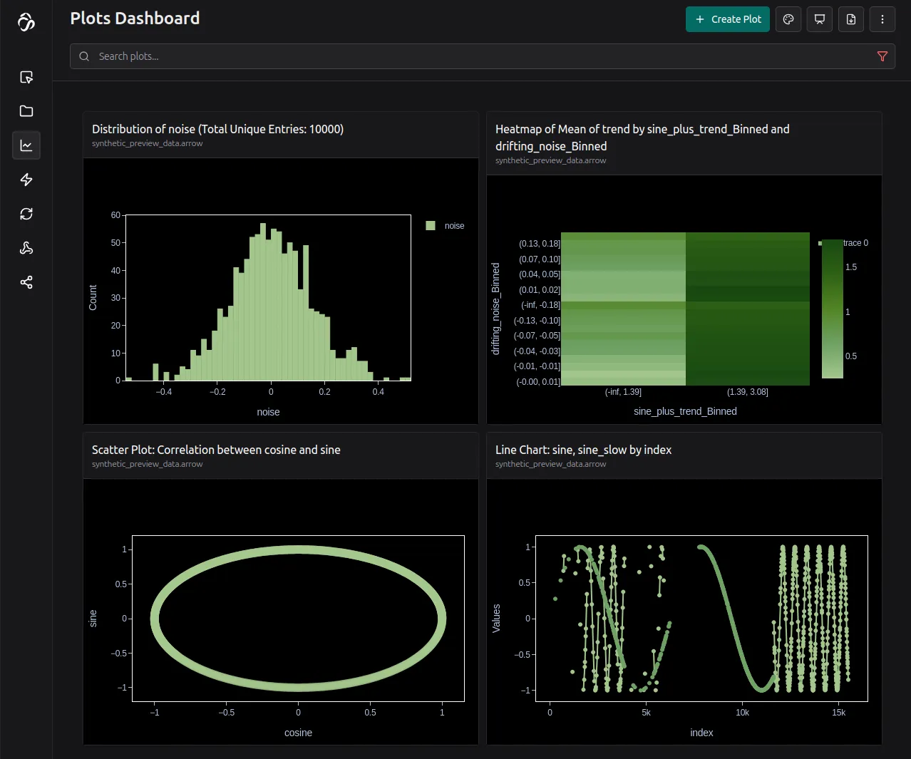Screen dimensions: 911x759
Task: Open the lightning bolt actions page
Action: 26,180
